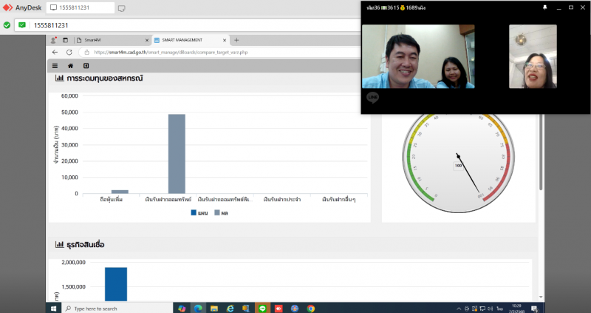Minimize the LINE call window
Viewport: 591px width, 313px height.
click(x=558, y=7)
